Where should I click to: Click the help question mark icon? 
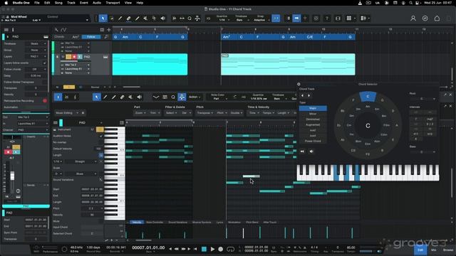pos(327,18)
